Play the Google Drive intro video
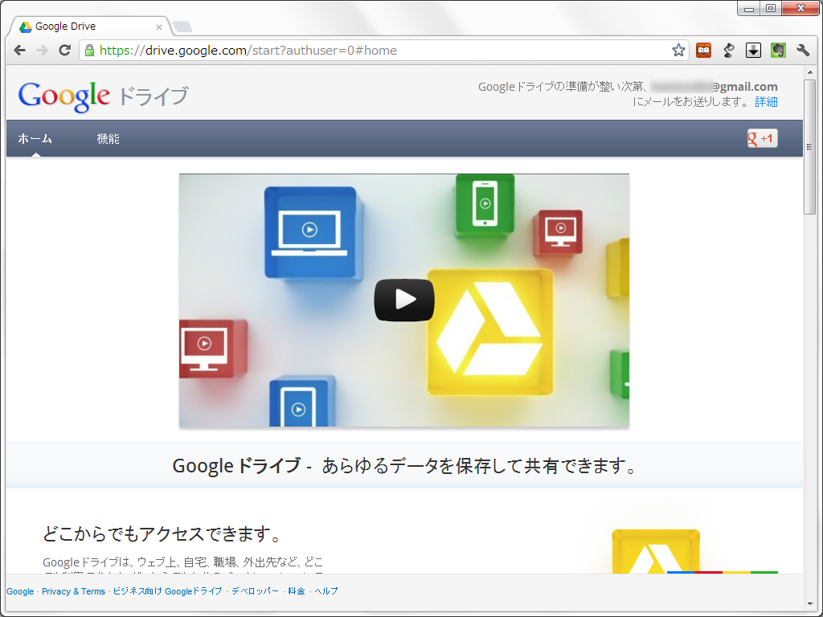Image resolution: width=823 pixels, height=617 pixels. coord(403,299)
